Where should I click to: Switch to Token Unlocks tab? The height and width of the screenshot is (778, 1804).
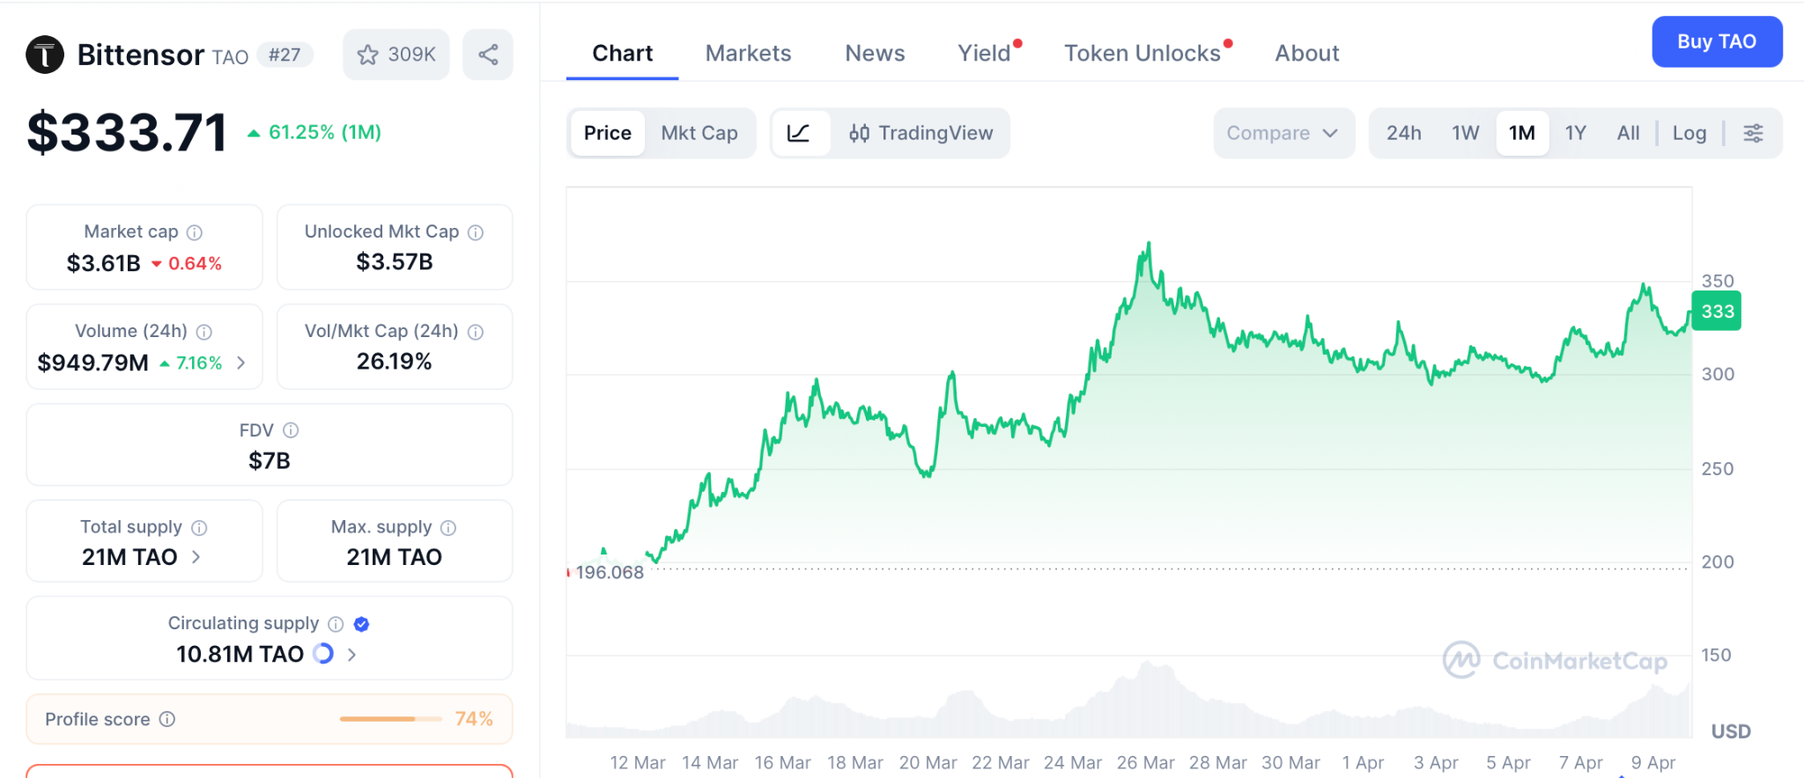click(x=1142, y=54)
